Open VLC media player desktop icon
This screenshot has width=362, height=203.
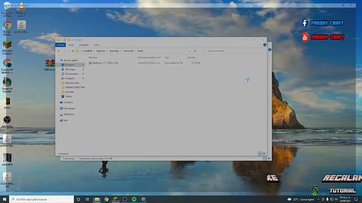[21, 9]
